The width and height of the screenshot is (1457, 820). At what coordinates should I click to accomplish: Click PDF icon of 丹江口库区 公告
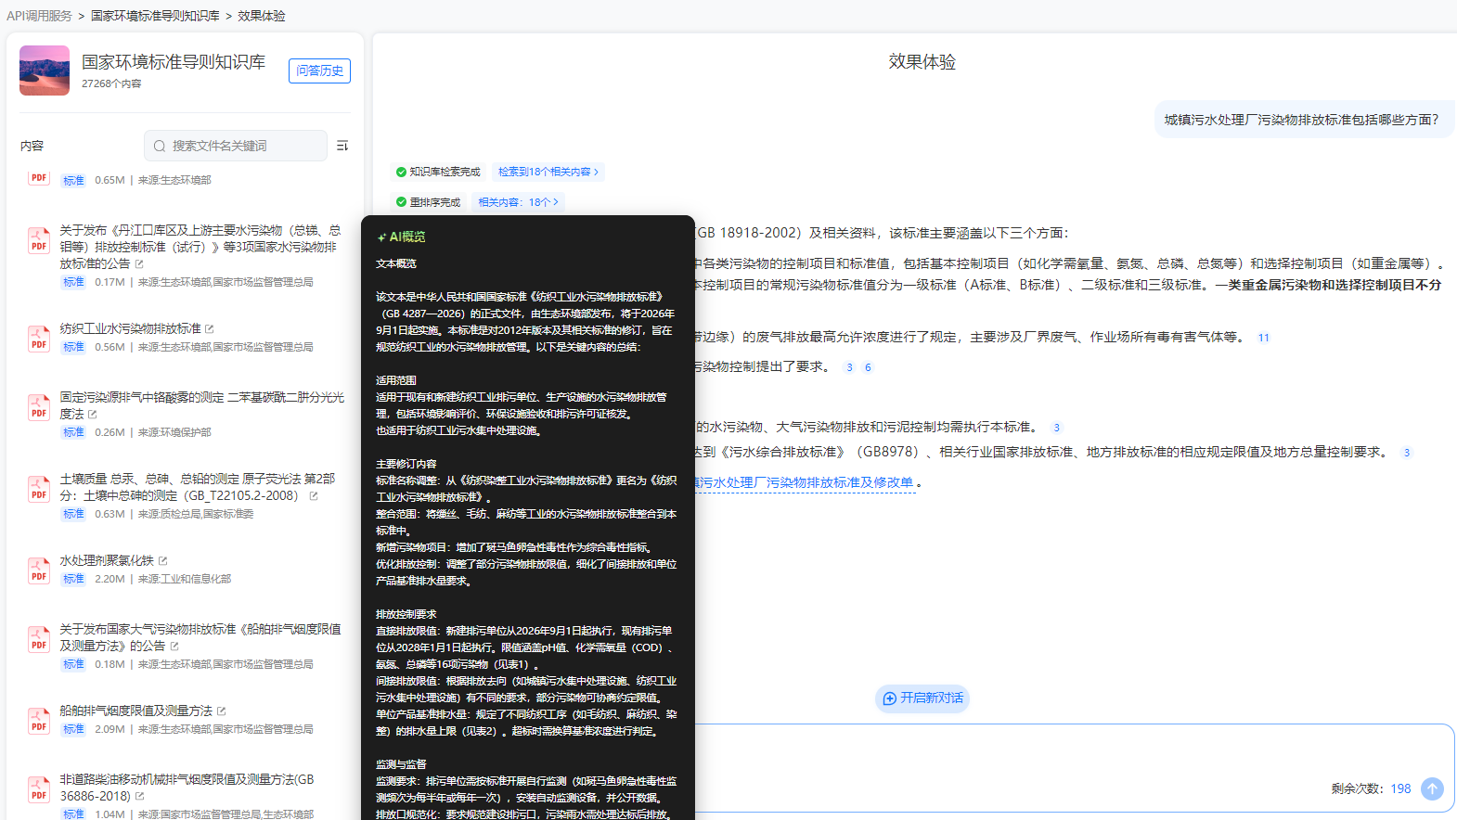(39, 239)
